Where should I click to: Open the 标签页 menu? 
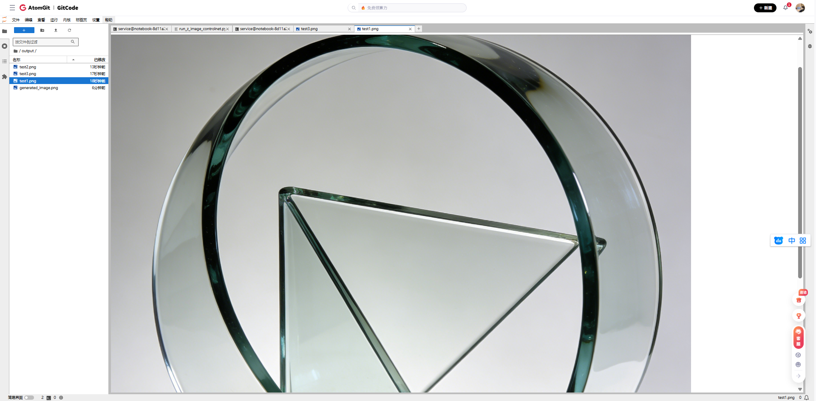click(81, 20)
